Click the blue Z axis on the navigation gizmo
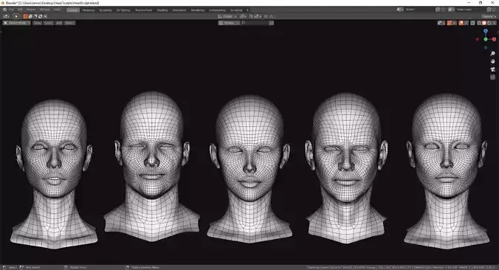The image size is (499, 270). tap(486, 31)
